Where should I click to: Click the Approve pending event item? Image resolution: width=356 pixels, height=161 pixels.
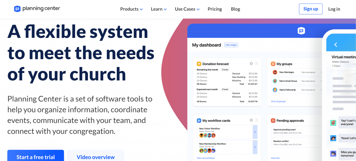(x=297, y=131)
